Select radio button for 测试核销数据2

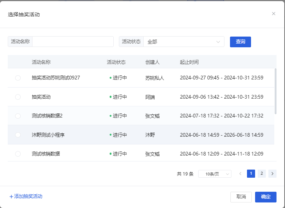point(18,116)
